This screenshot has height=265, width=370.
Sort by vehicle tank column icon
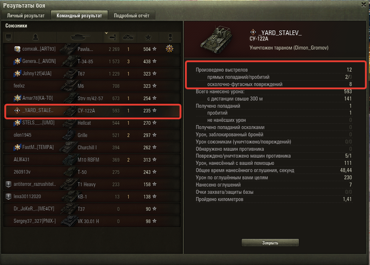[80, 37]
